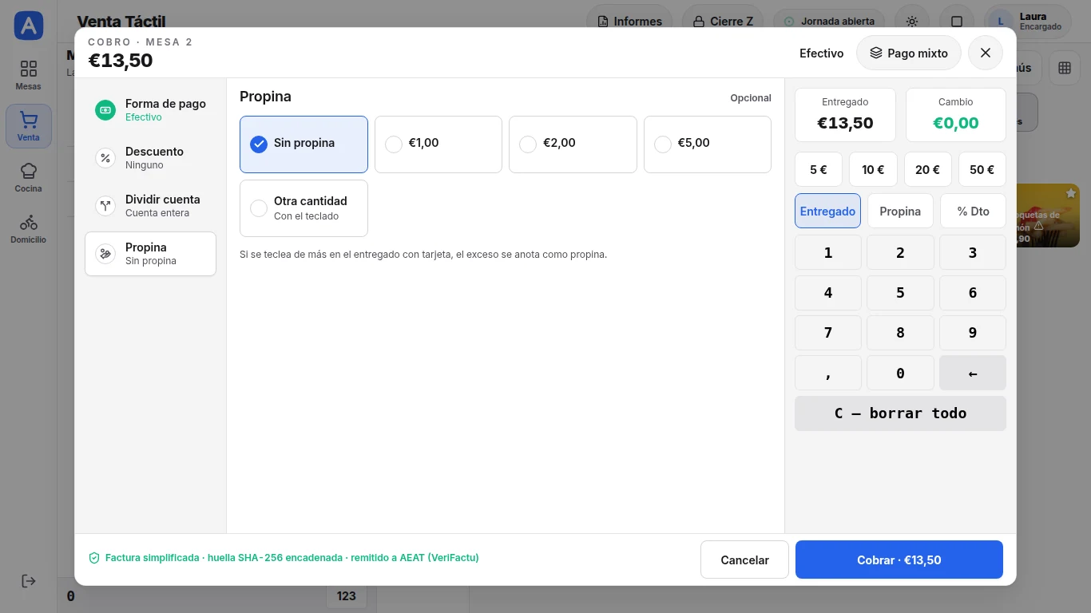Open Informes reports in header
Screen dimensions: 1091x613
point(629,22)
